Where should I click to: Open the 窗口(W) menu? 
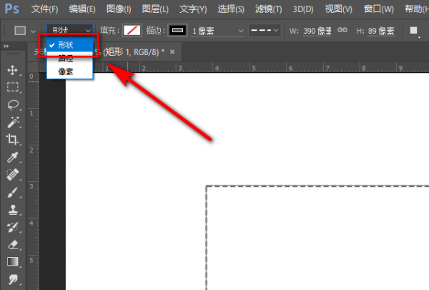click(x=379, y=9)
